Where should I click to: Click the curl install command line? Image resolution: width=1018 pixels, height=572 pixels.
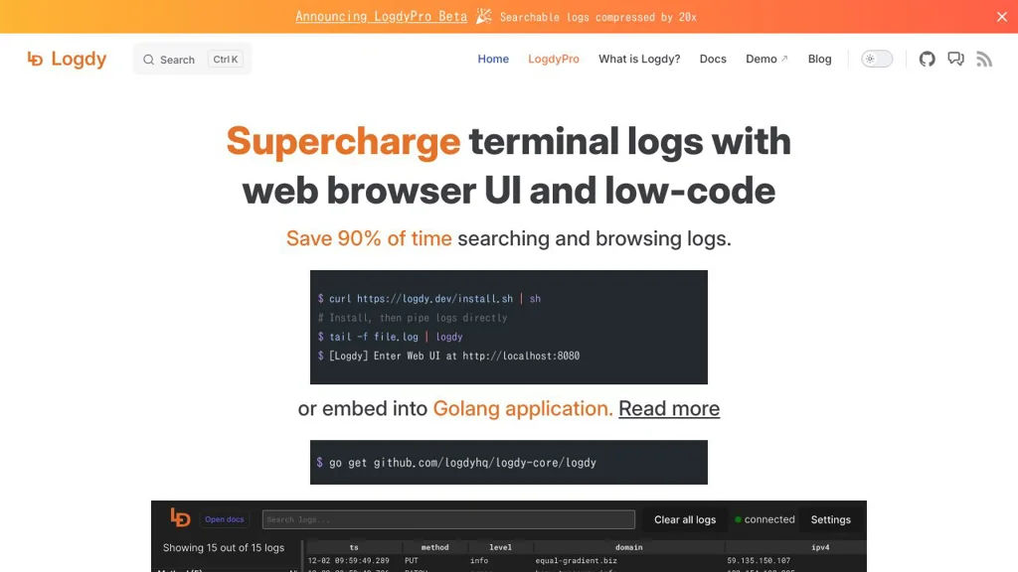click(x=429, y=299)
